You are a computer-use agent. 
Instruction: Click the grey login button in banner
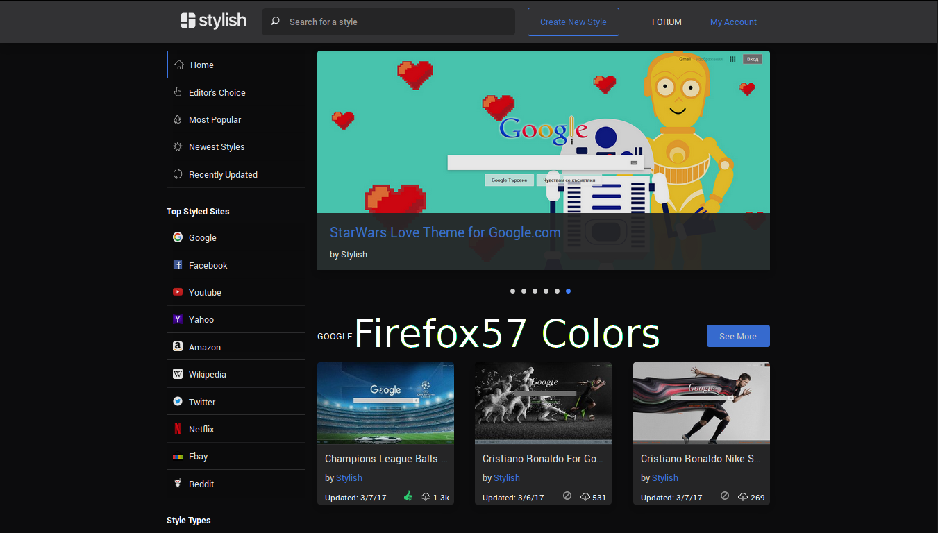point(753,59)
